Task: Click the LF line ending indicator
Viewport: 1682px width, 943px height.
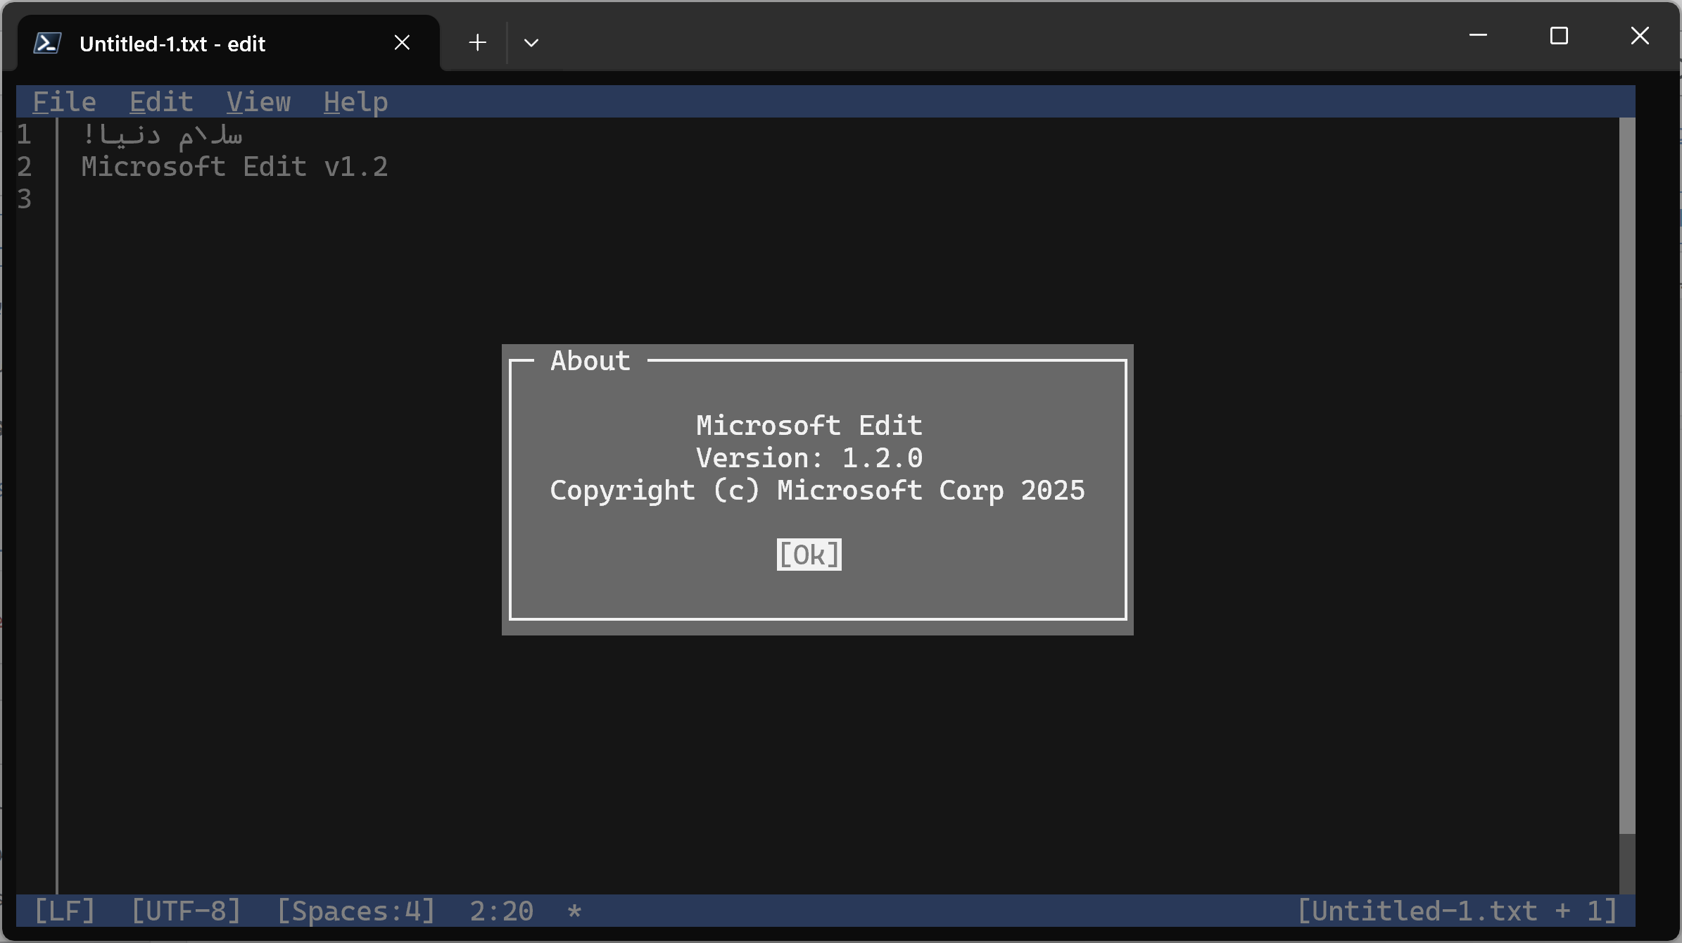Action: click(x=64, y=911)
